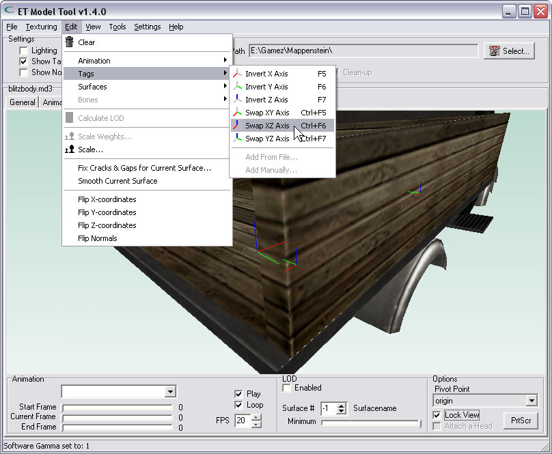Click the icon on the Select button
The image size is (552, 454).
tap(494, 51)
